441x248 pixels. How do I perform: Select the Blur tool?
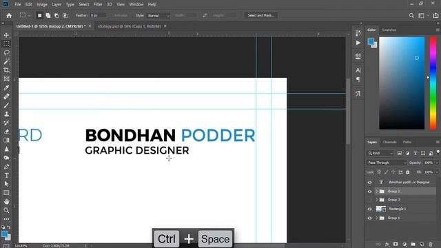click(x=6, y=149)
